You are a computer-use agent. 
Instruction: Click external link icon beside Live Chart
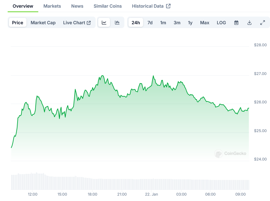coord(89,23)
